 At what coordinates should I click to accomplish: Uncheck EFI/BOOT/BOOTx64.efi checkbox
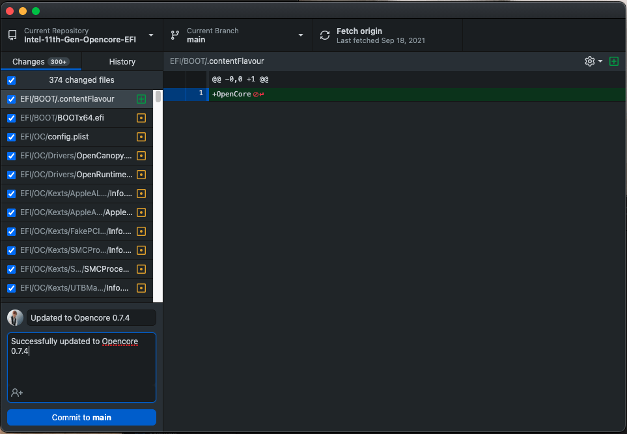coord(12,118)
